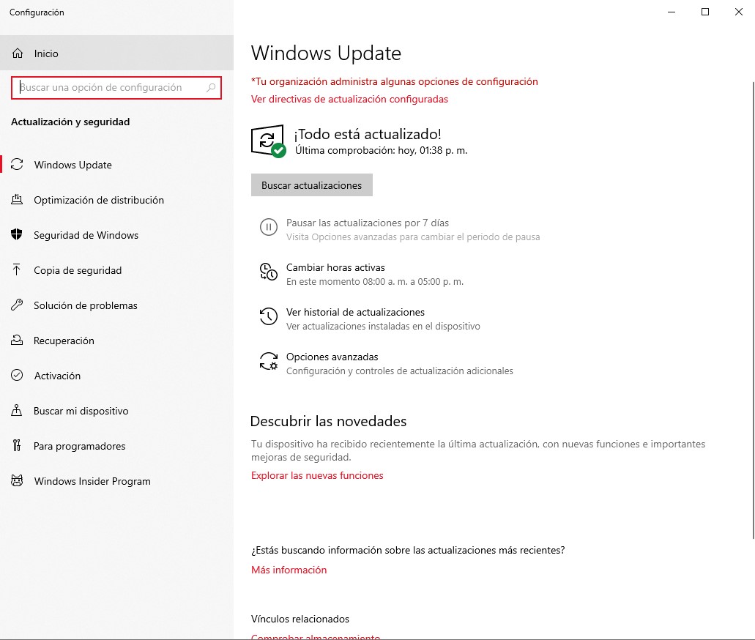
Task: Close the Configuración window
Action: pyautogui.click(x=739, y=12)
